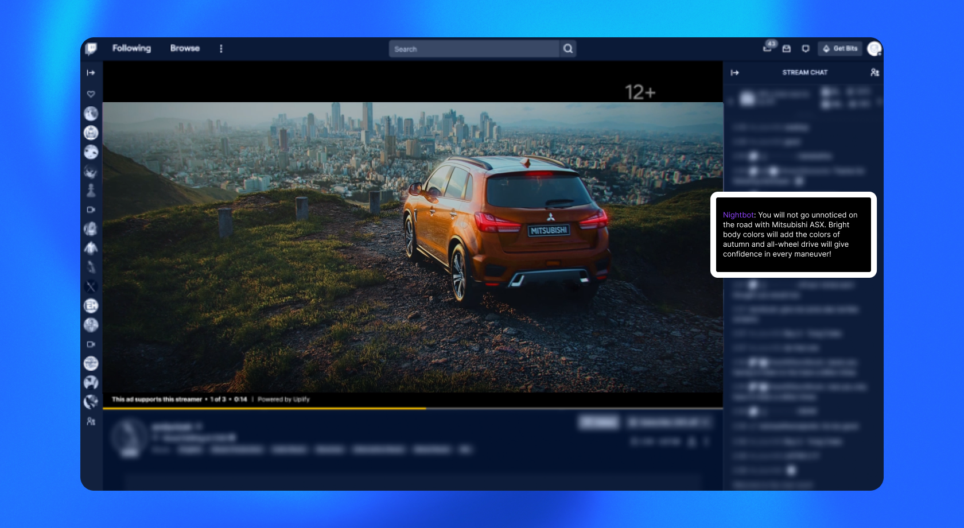
Task: Open the Following tab
Action: [131, 48]
